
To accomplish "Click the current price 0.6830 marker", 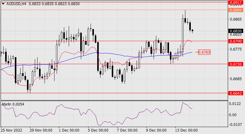I will coord(236,31).
